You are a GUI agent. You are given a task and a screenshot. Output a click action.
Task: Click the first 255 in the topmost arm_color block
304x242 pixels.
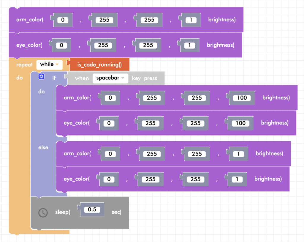[x=104, y=20]
